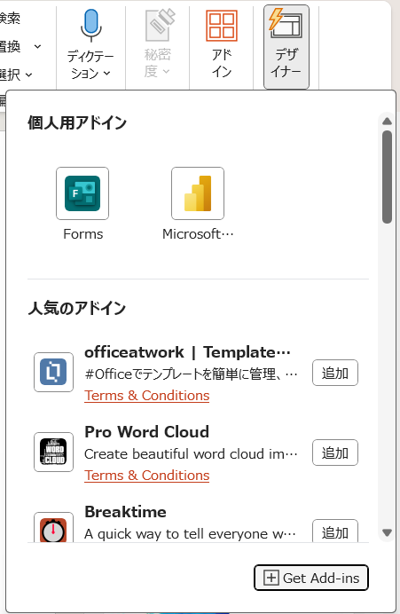This screenshot has height=614, width=400.
Task: Click the scrollbar down arrow
Action: (387, 532)
